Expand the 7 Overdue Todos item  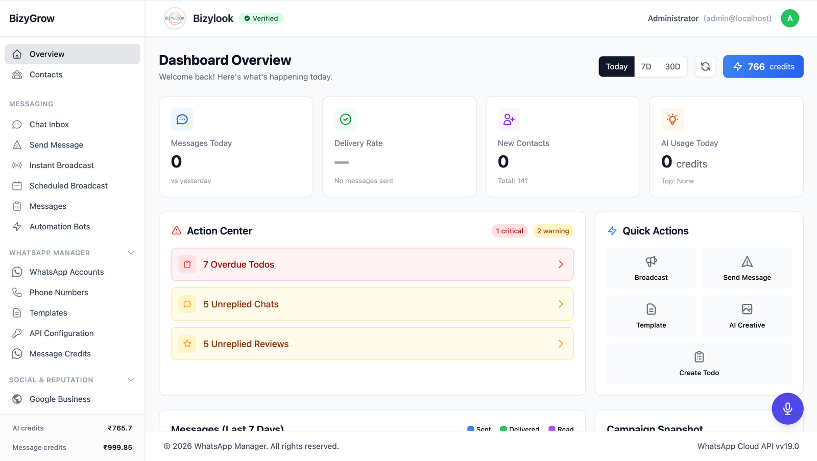372,264
